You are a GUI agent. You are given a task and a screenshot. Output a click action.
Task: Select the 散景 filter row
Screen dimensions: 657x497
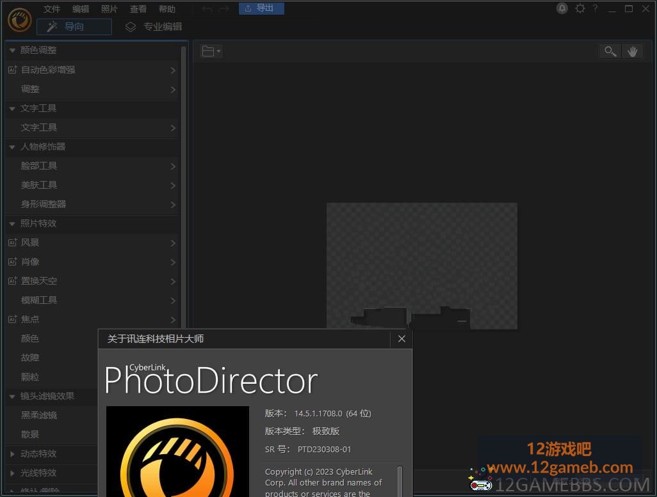(x=51, y=434)
